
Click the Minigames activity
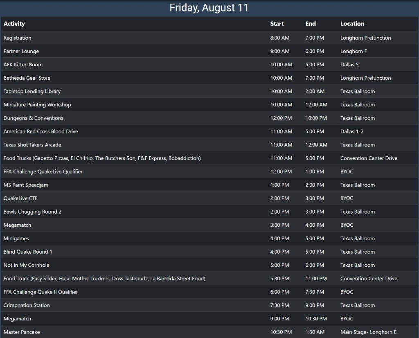click(x=16, y=238)
